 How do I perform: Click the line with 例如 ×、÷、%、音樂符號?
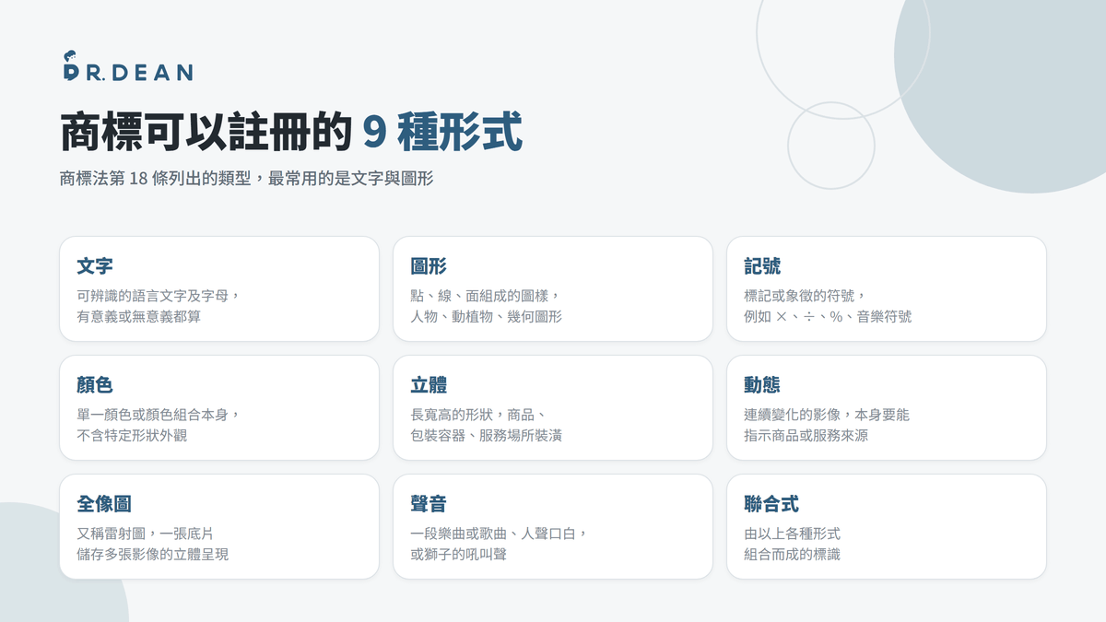point(828,316)
